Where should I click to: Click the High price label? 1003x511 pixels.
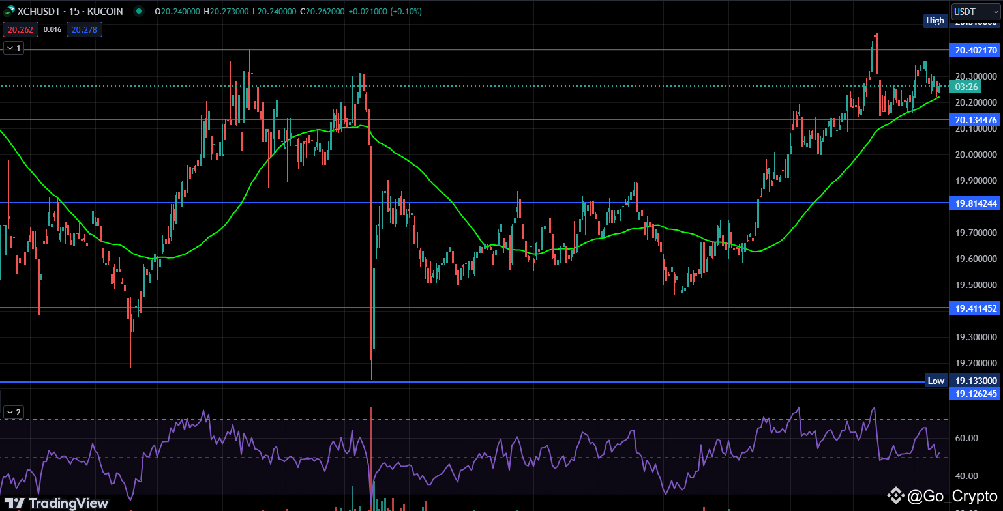click(x=935, y=20)
